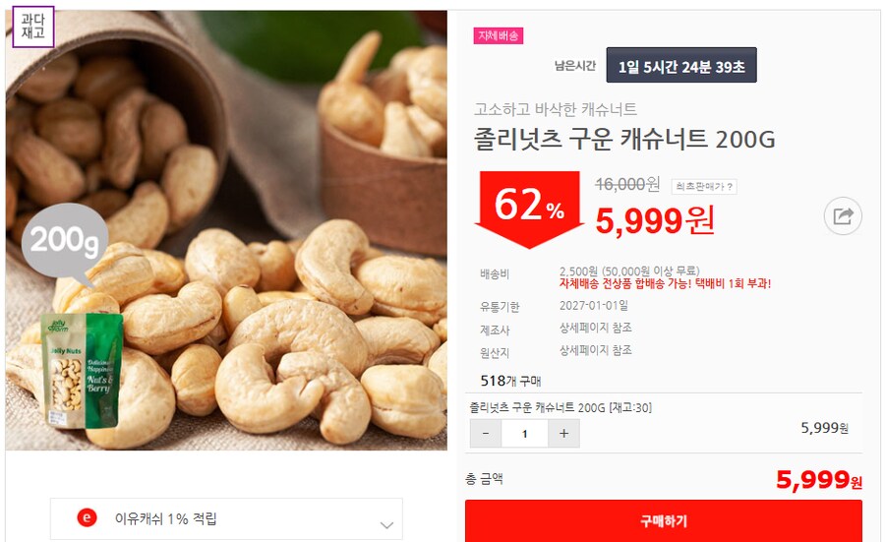
Task: Click the red shipping notice 자체배송 전상품 합배송
Action: click(x=665, y=283)
